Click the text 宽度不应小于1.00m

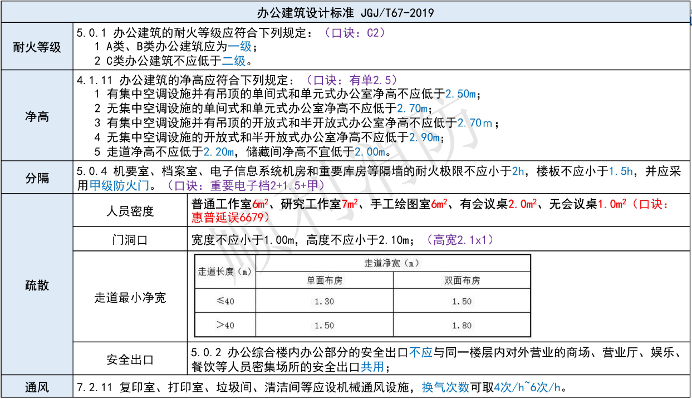tap(242, 240)
